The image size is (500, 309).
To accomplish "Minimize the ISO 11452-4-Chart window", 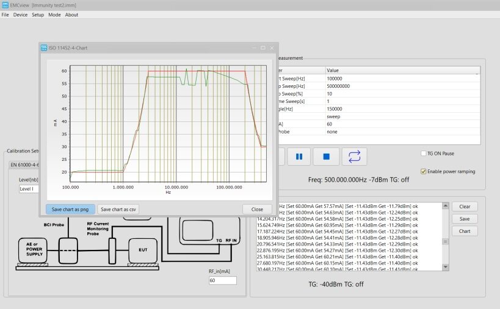I will pos(254,48).
